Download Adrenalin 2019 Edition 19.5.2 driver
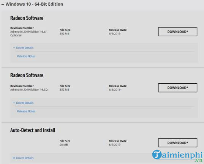This screenshot has height=164, width=204. [177, 88]
